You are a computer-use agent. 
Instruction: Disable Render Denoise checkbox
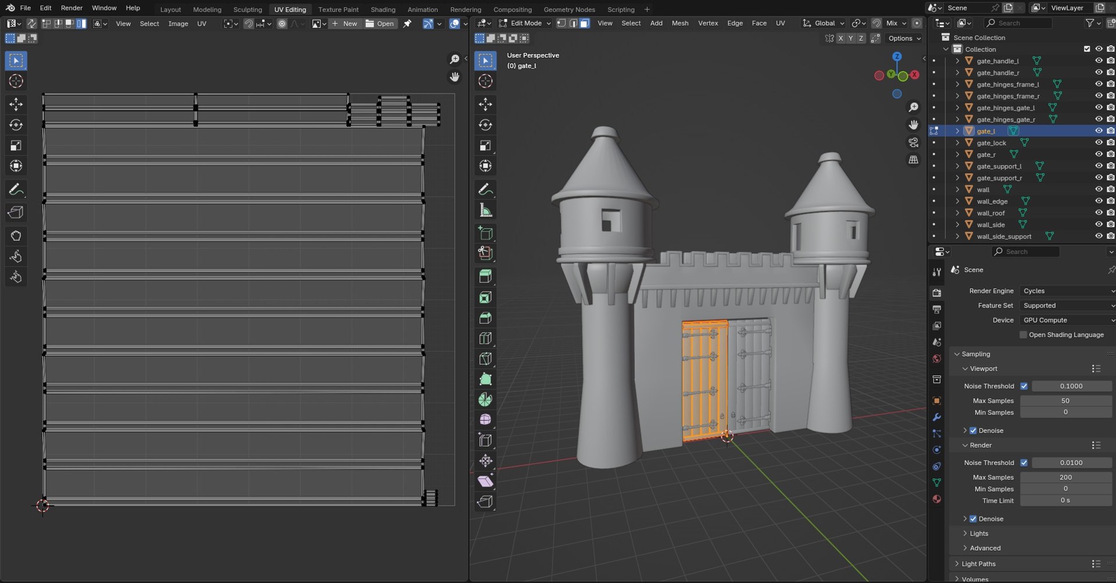(973, 518)
